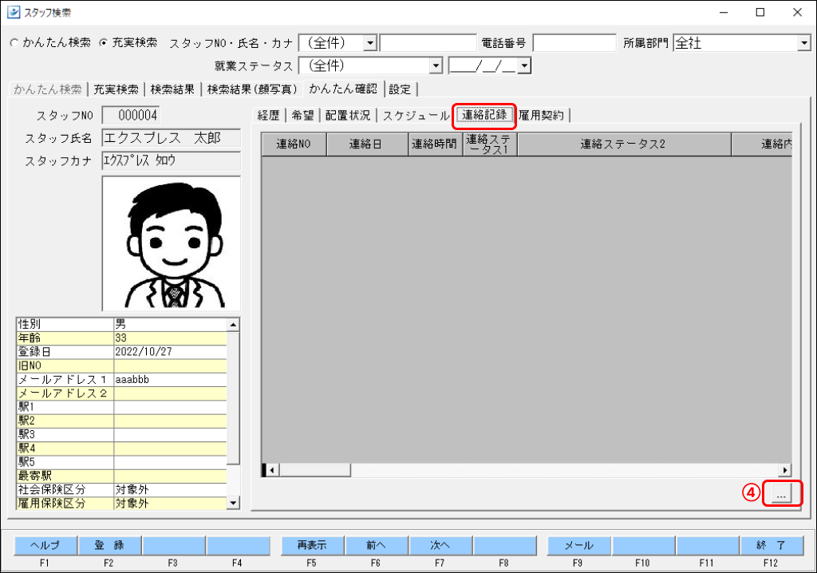Click the 連絡NO column header

pos(294,144)
